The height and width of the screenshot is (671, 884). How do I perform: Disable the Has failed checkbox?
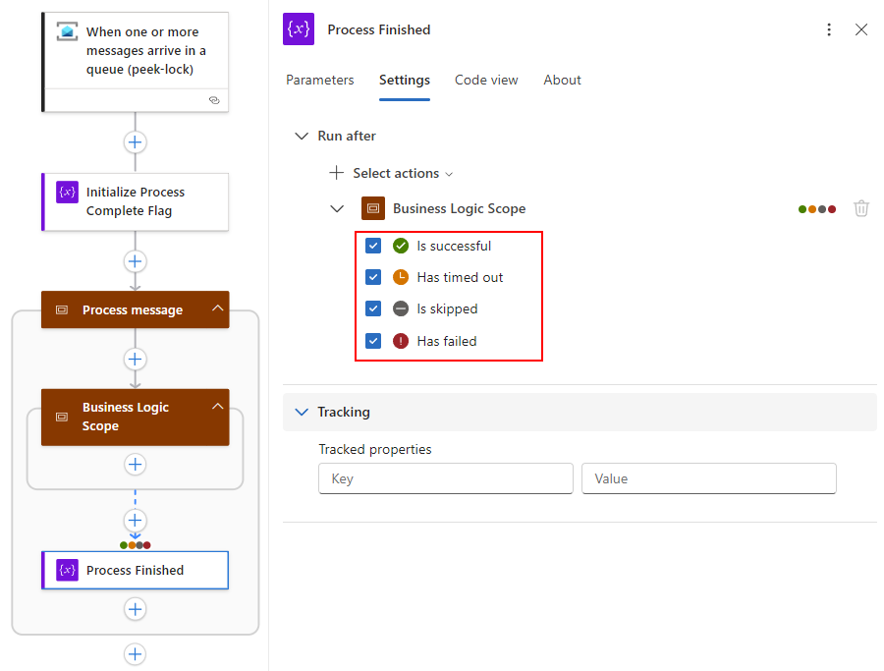(x=373, y=341)
